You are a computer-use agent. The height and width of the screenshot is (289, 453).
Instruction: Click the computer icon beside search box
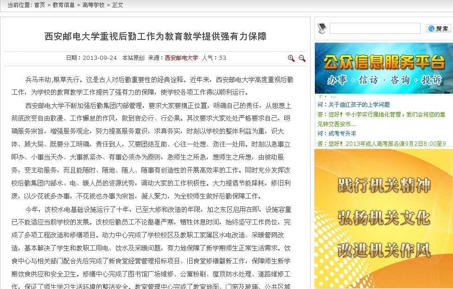tap(322, 28)
